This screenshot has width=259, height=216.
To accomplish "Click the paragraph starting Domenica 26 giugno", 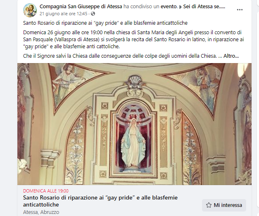I will [133, 40].
